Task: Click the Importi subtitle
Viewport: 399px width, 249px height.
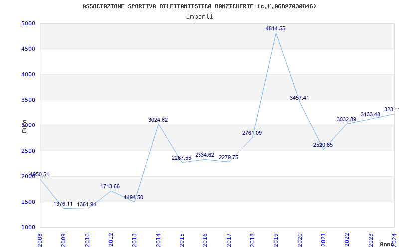Action: [199, 17]
